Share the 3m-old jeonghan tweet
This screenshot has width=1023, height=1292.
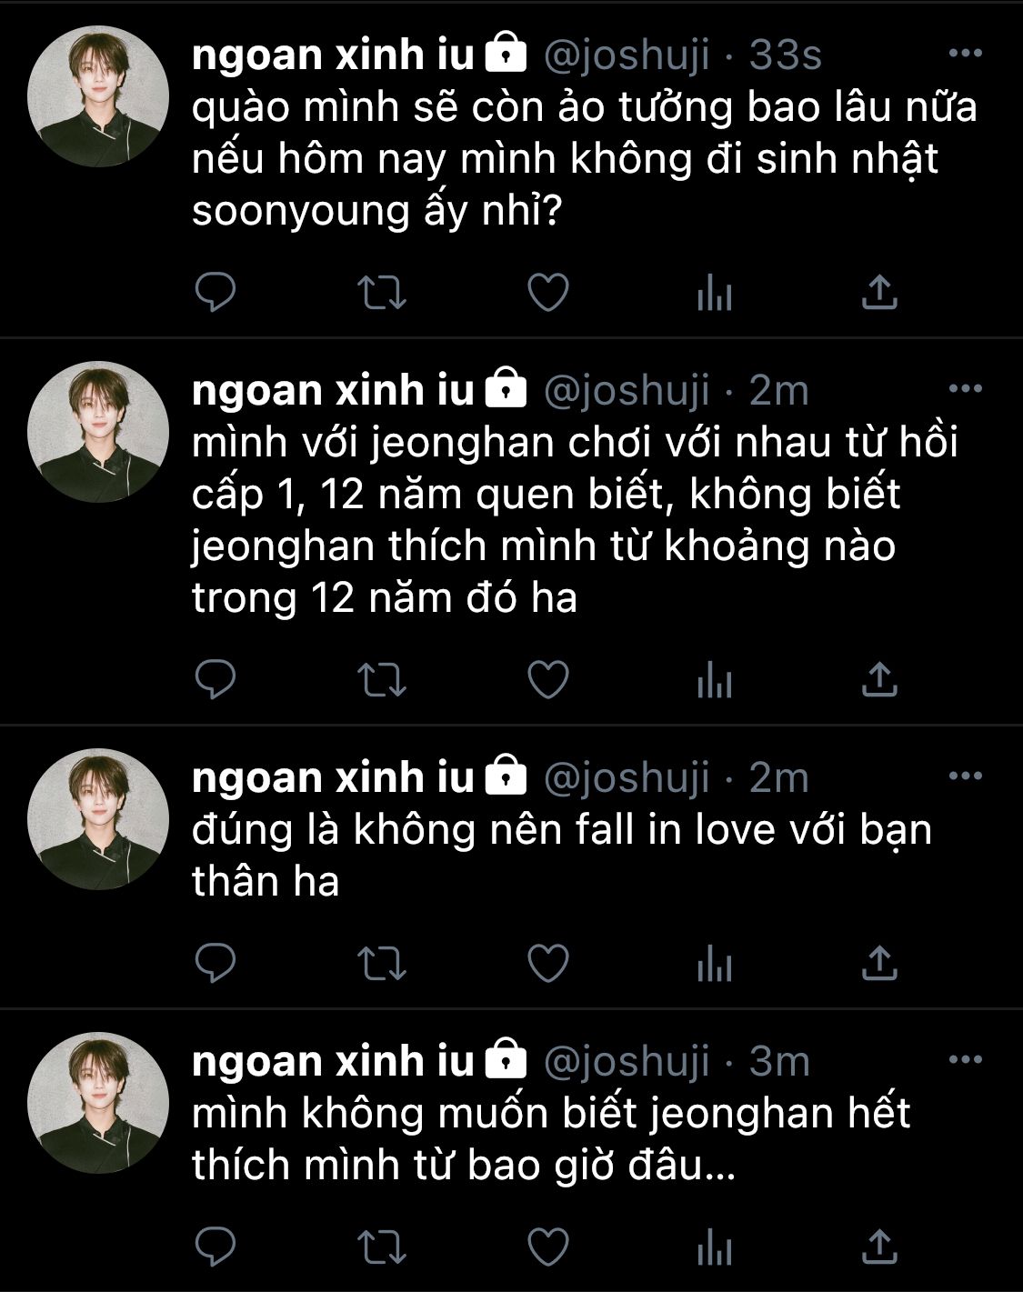click(x=878, y=1247)
